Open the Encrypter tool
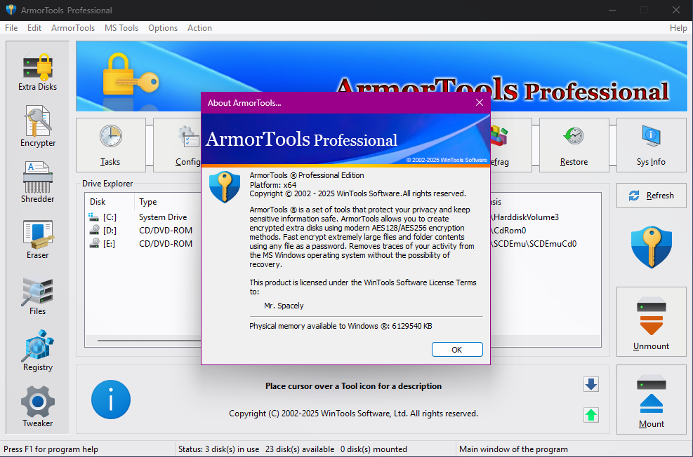The height and width of the screenshot is (457, 693). pyautogui.click(x=38, y=127)
